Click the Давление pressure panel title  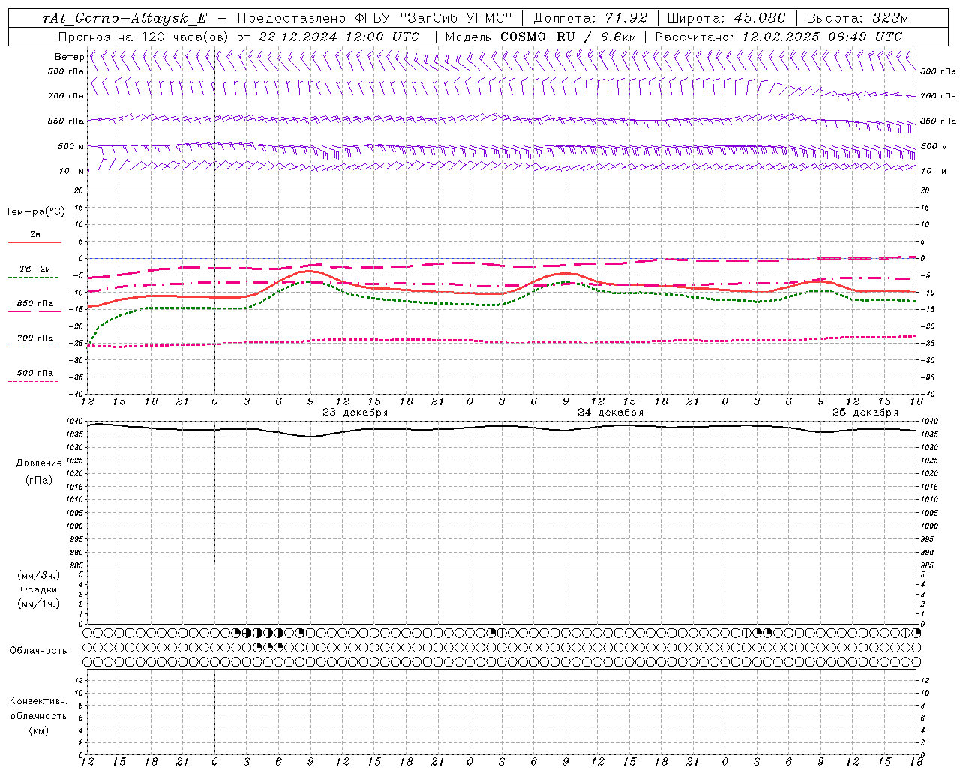(x=39, y=463)
